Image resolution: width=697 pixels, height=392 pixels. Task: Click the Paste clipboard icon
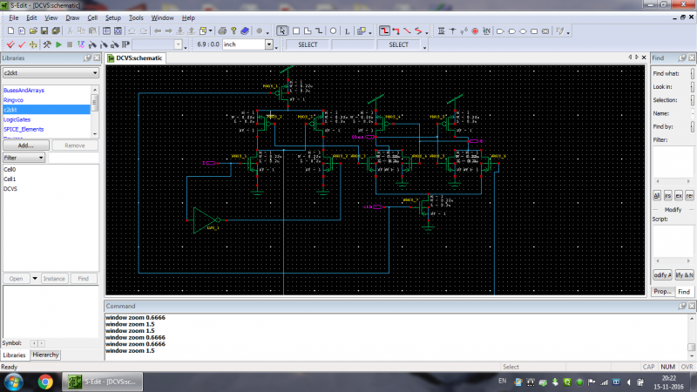tap(92, 31)
